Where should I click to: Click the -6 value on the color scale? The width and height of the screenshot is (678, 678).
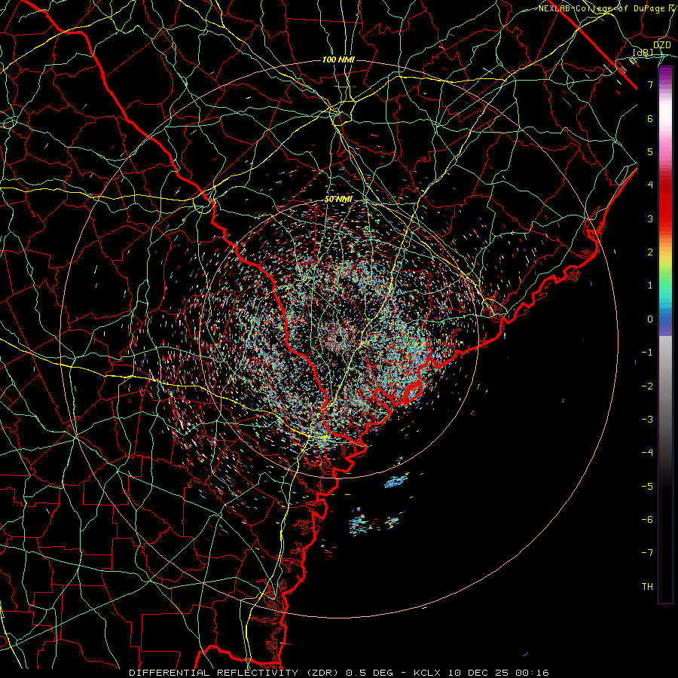(647, 520)
